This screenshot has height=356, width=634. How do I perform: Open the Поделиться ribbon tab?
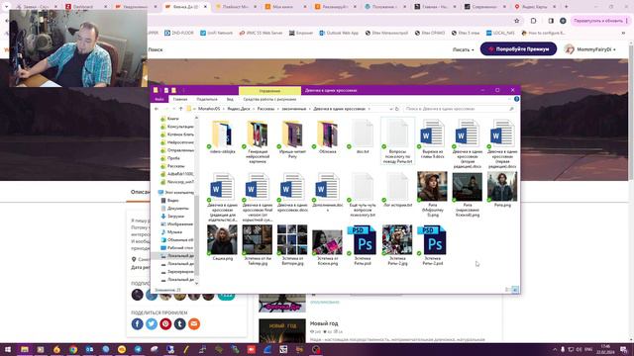coord(207,99)
